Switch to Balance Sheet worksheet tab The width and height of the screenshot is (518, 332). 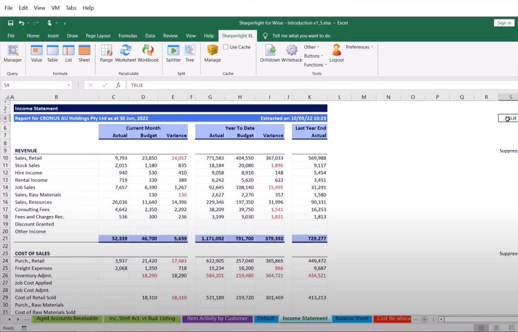pyautogui.click(x=352, y=319)
